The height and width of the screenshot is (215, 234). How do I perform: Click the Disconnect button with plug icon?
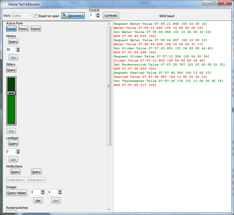[73, 16]
